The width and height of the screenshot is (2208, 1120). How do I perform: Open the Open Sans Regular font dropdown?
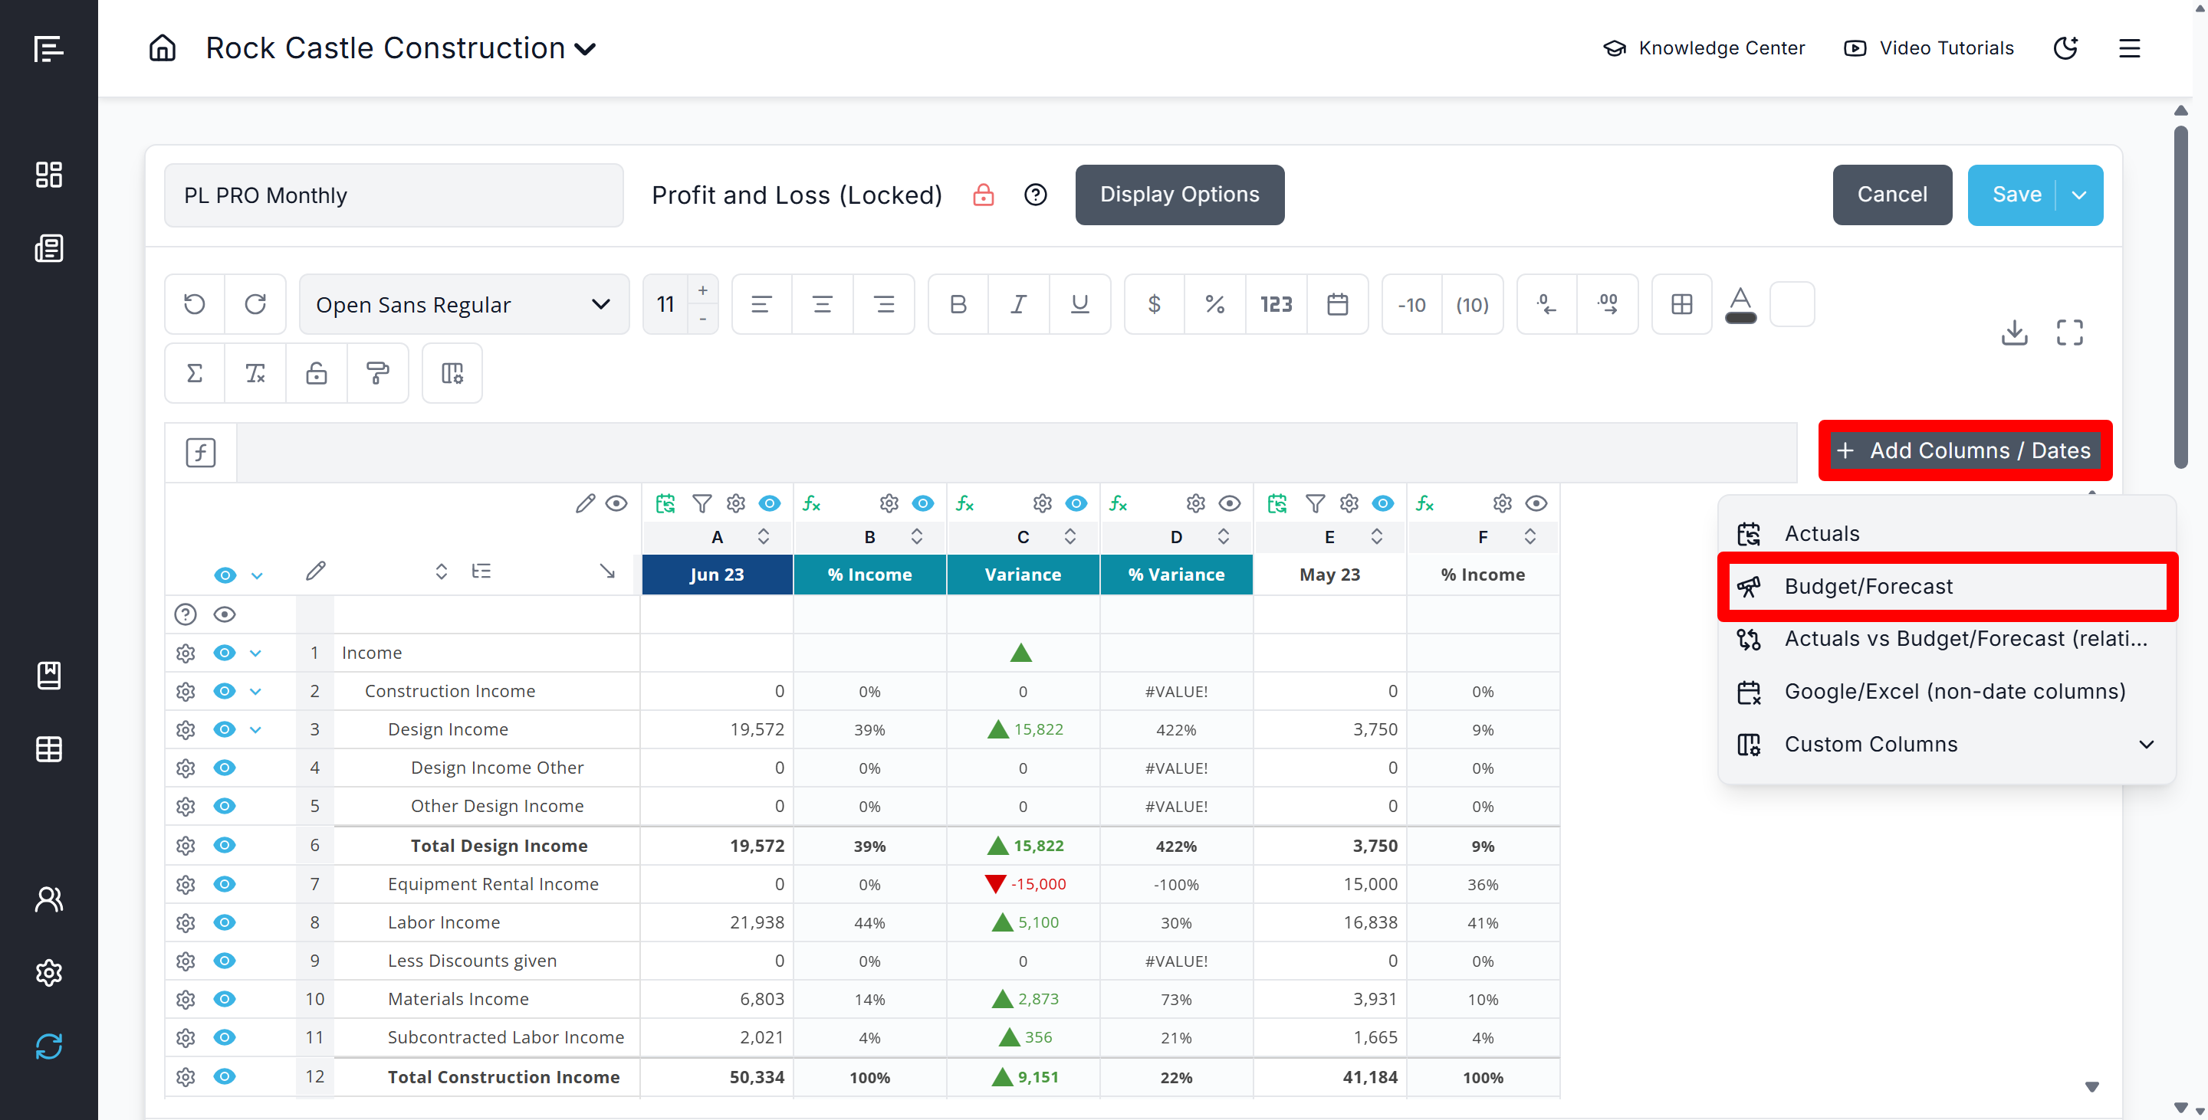point(464,304)
